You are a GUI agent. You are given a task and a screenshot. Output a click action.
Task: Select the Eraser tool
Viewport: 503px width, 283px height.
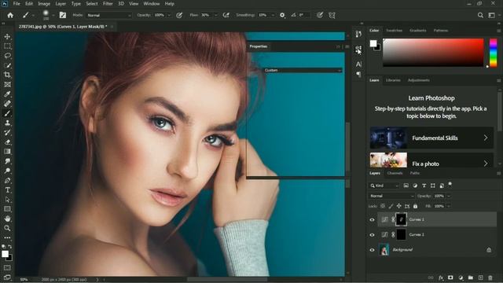click(x=7, y=142)
